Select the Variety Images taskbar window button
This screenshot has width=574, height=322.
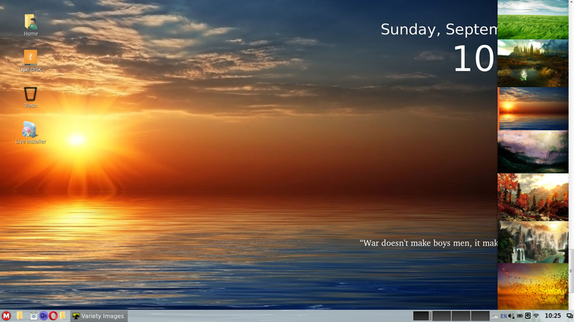99,316
